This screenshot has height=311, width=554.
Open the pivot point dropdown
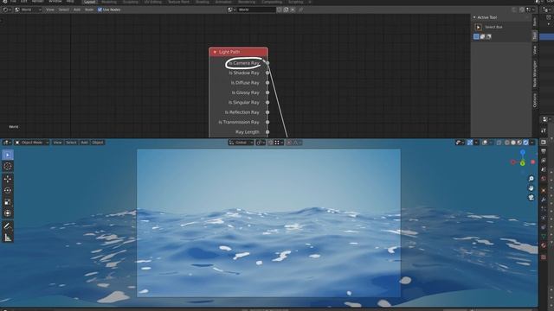pyautogui.click(x=261, y=143)
